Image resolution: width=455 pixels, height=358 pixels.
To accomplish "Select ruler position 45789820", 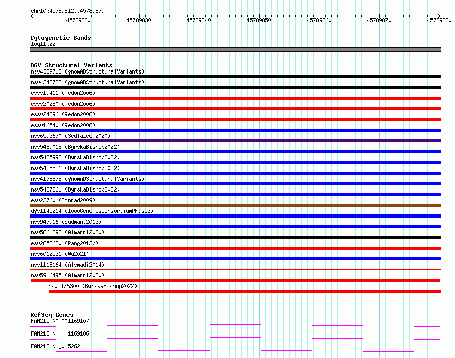I will pyautogui.click(x=78, y=20).
